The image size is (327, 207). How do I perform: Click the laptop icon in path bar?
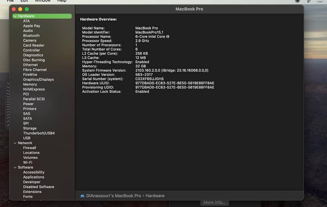tap(82, 196)
